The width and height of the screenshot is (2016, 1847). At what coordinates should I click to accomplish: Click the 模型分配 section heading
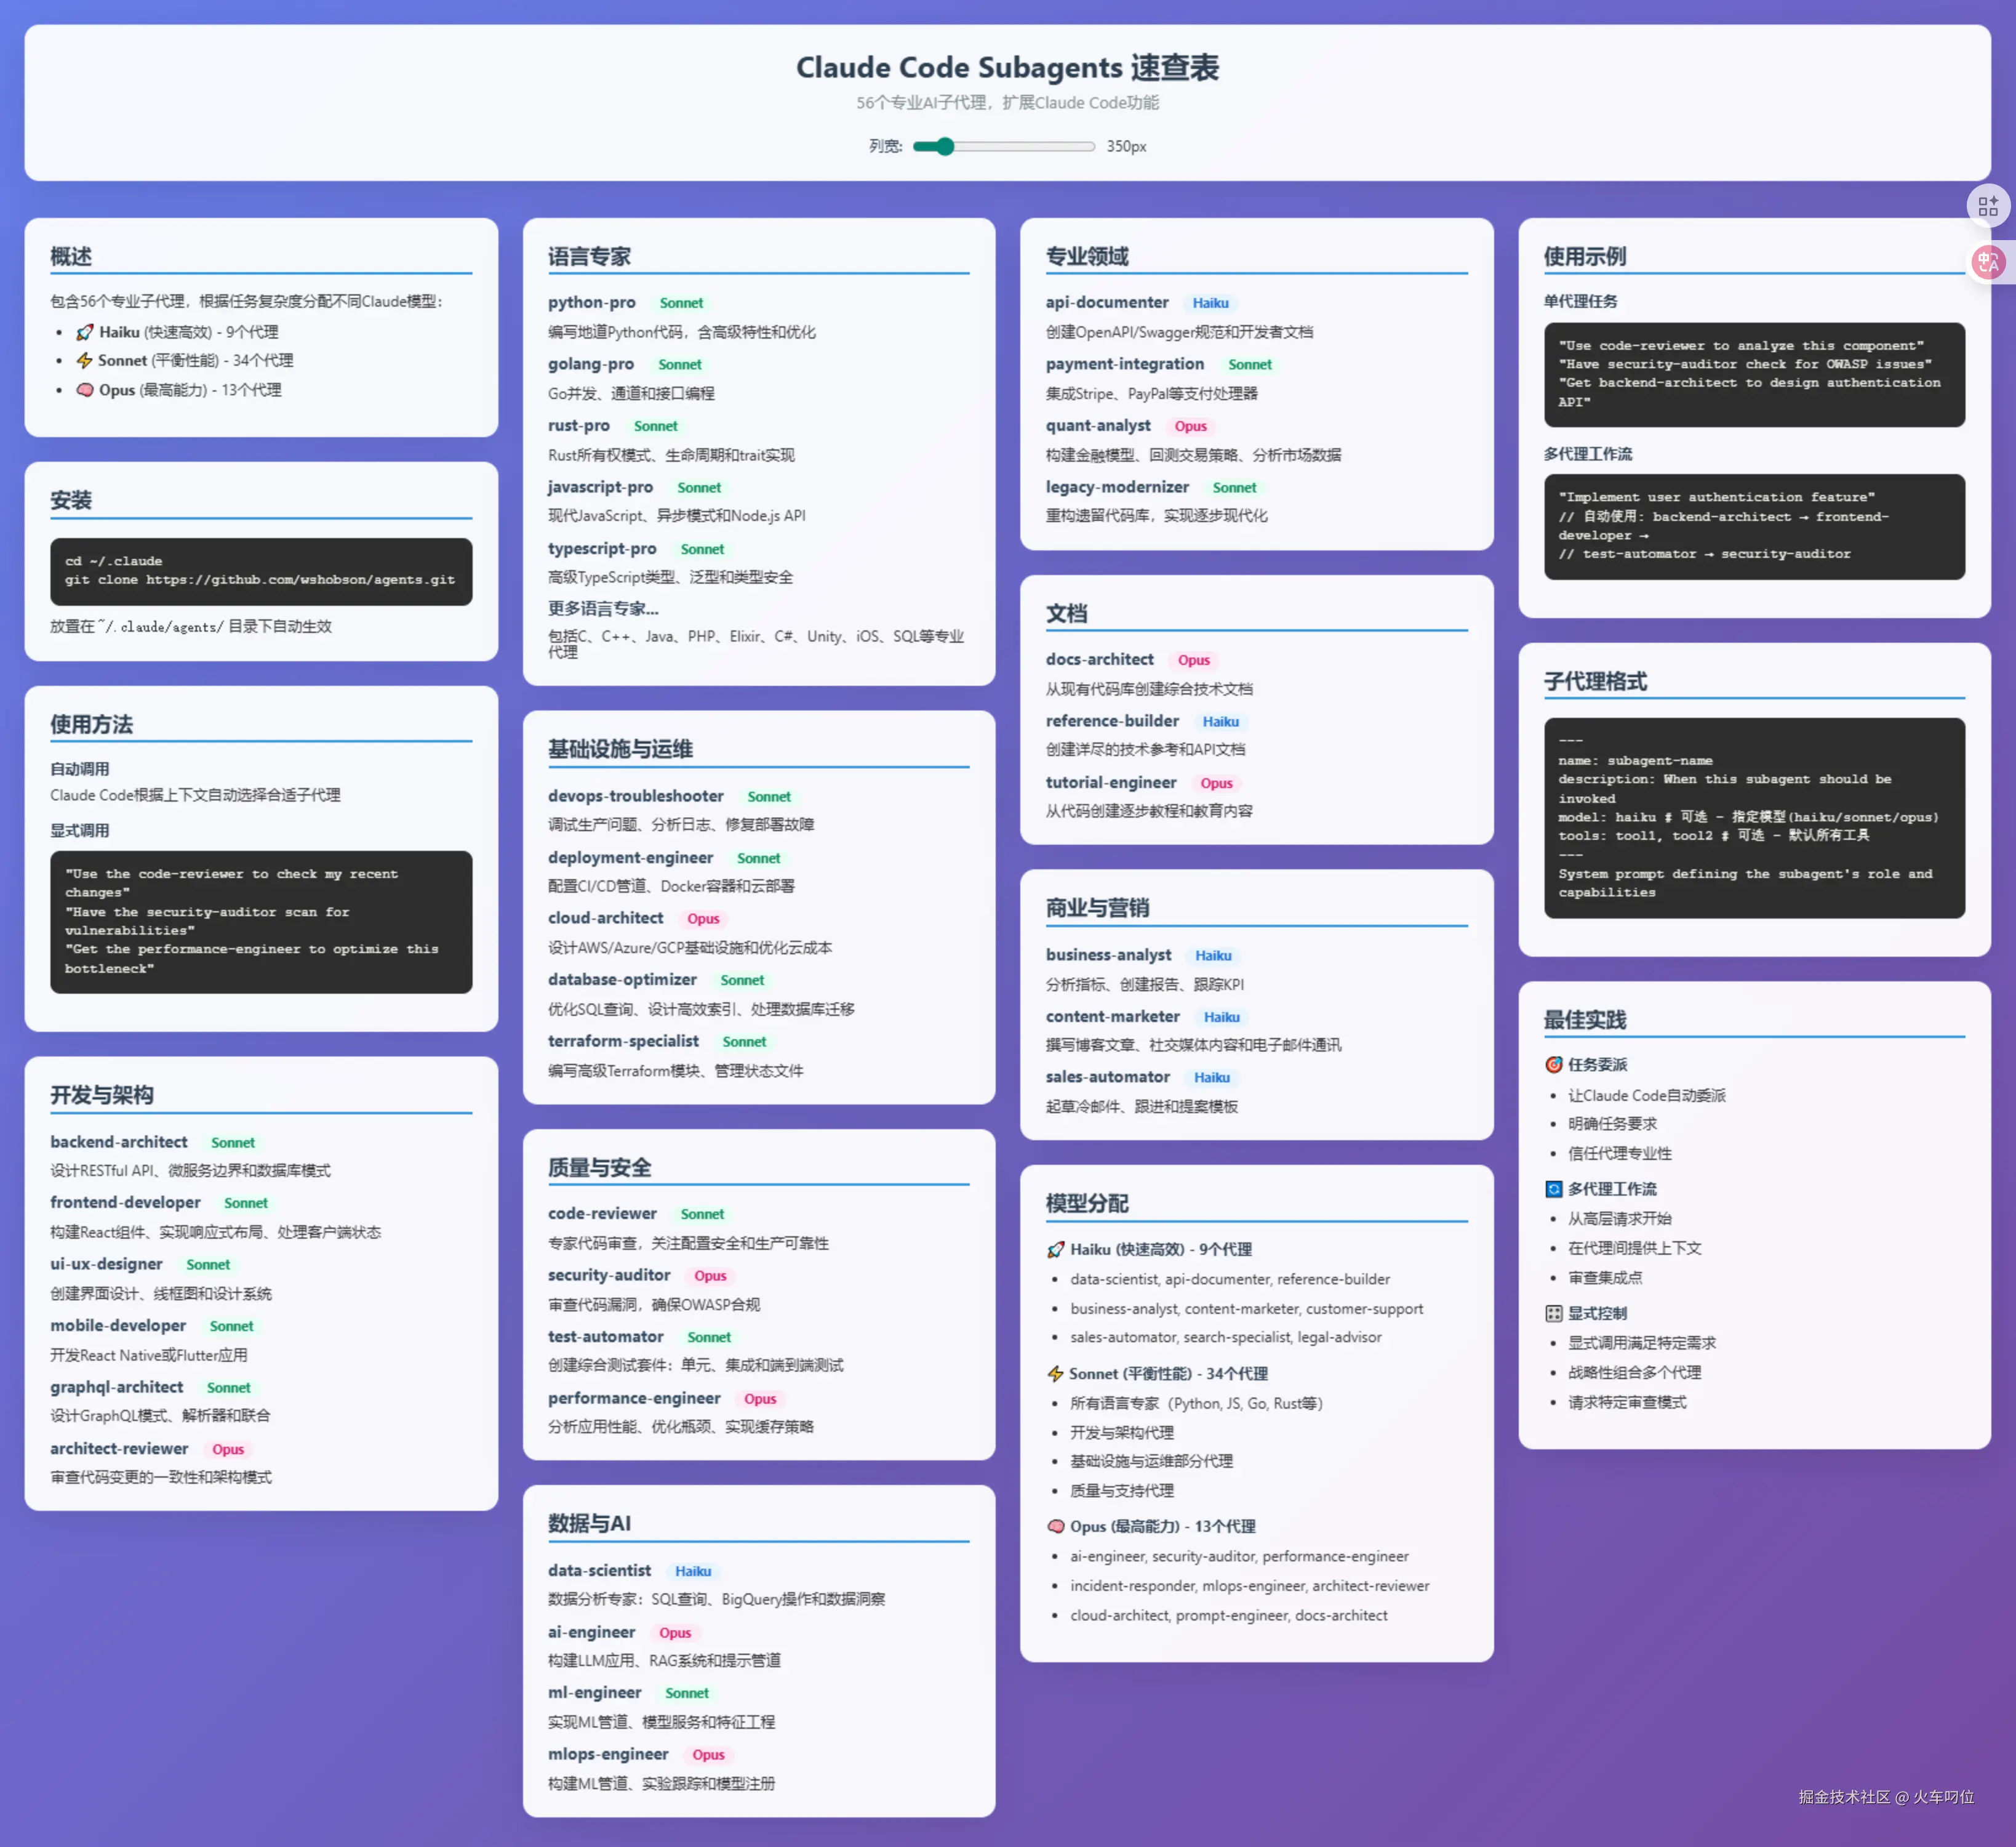[x=1087, y=1204]
